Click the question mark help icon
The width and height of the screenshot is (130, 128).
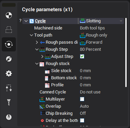[x=20, y=21]
